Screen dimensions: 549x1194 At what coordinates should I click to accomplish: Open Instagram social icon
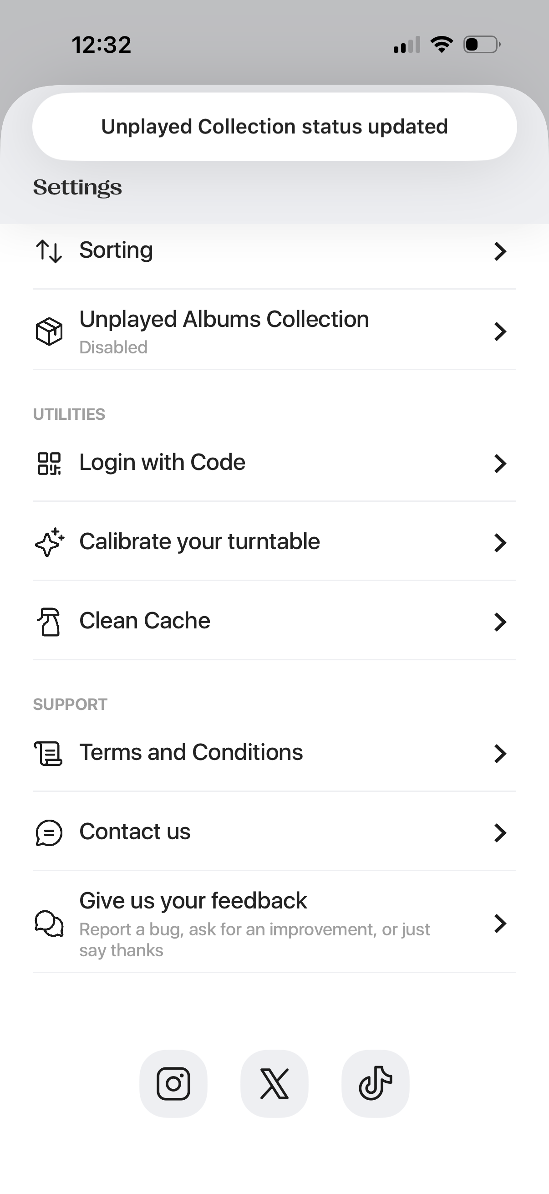point(173,1084)
